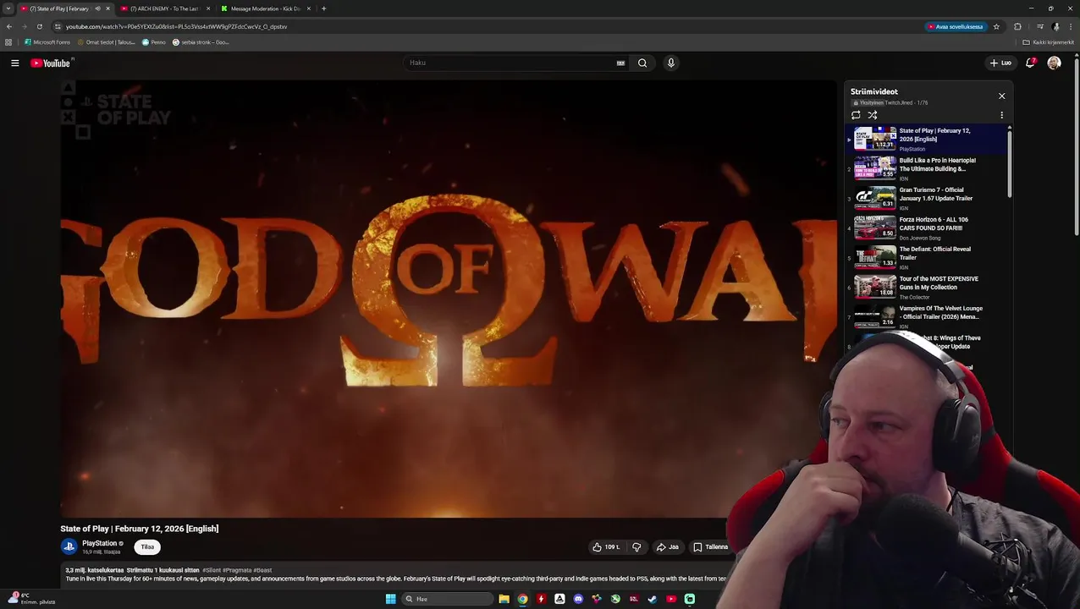1080x609 pixels.
Task: Open the Penno bookmark
Action: tap(154, 42)
